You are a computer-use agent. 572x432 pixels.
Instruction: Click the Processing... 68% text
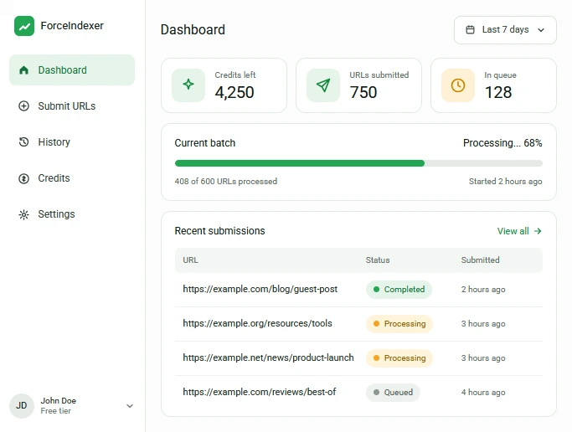tap(502, 143)
